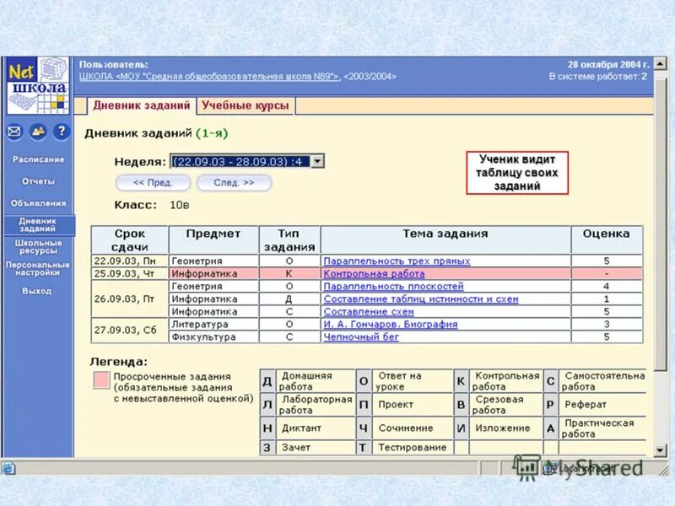Viewport: 675px width, 506px height.
Task: Go to previous week with << Пред.
Action: point(153,182)
